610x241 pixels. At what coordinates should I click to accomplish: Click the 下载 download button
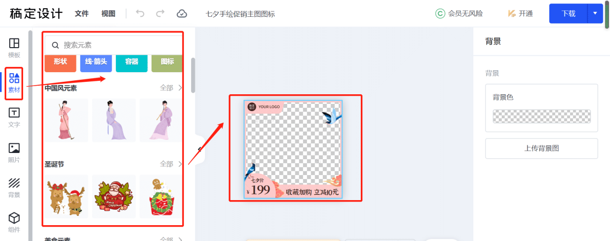(x=569, y=13)
